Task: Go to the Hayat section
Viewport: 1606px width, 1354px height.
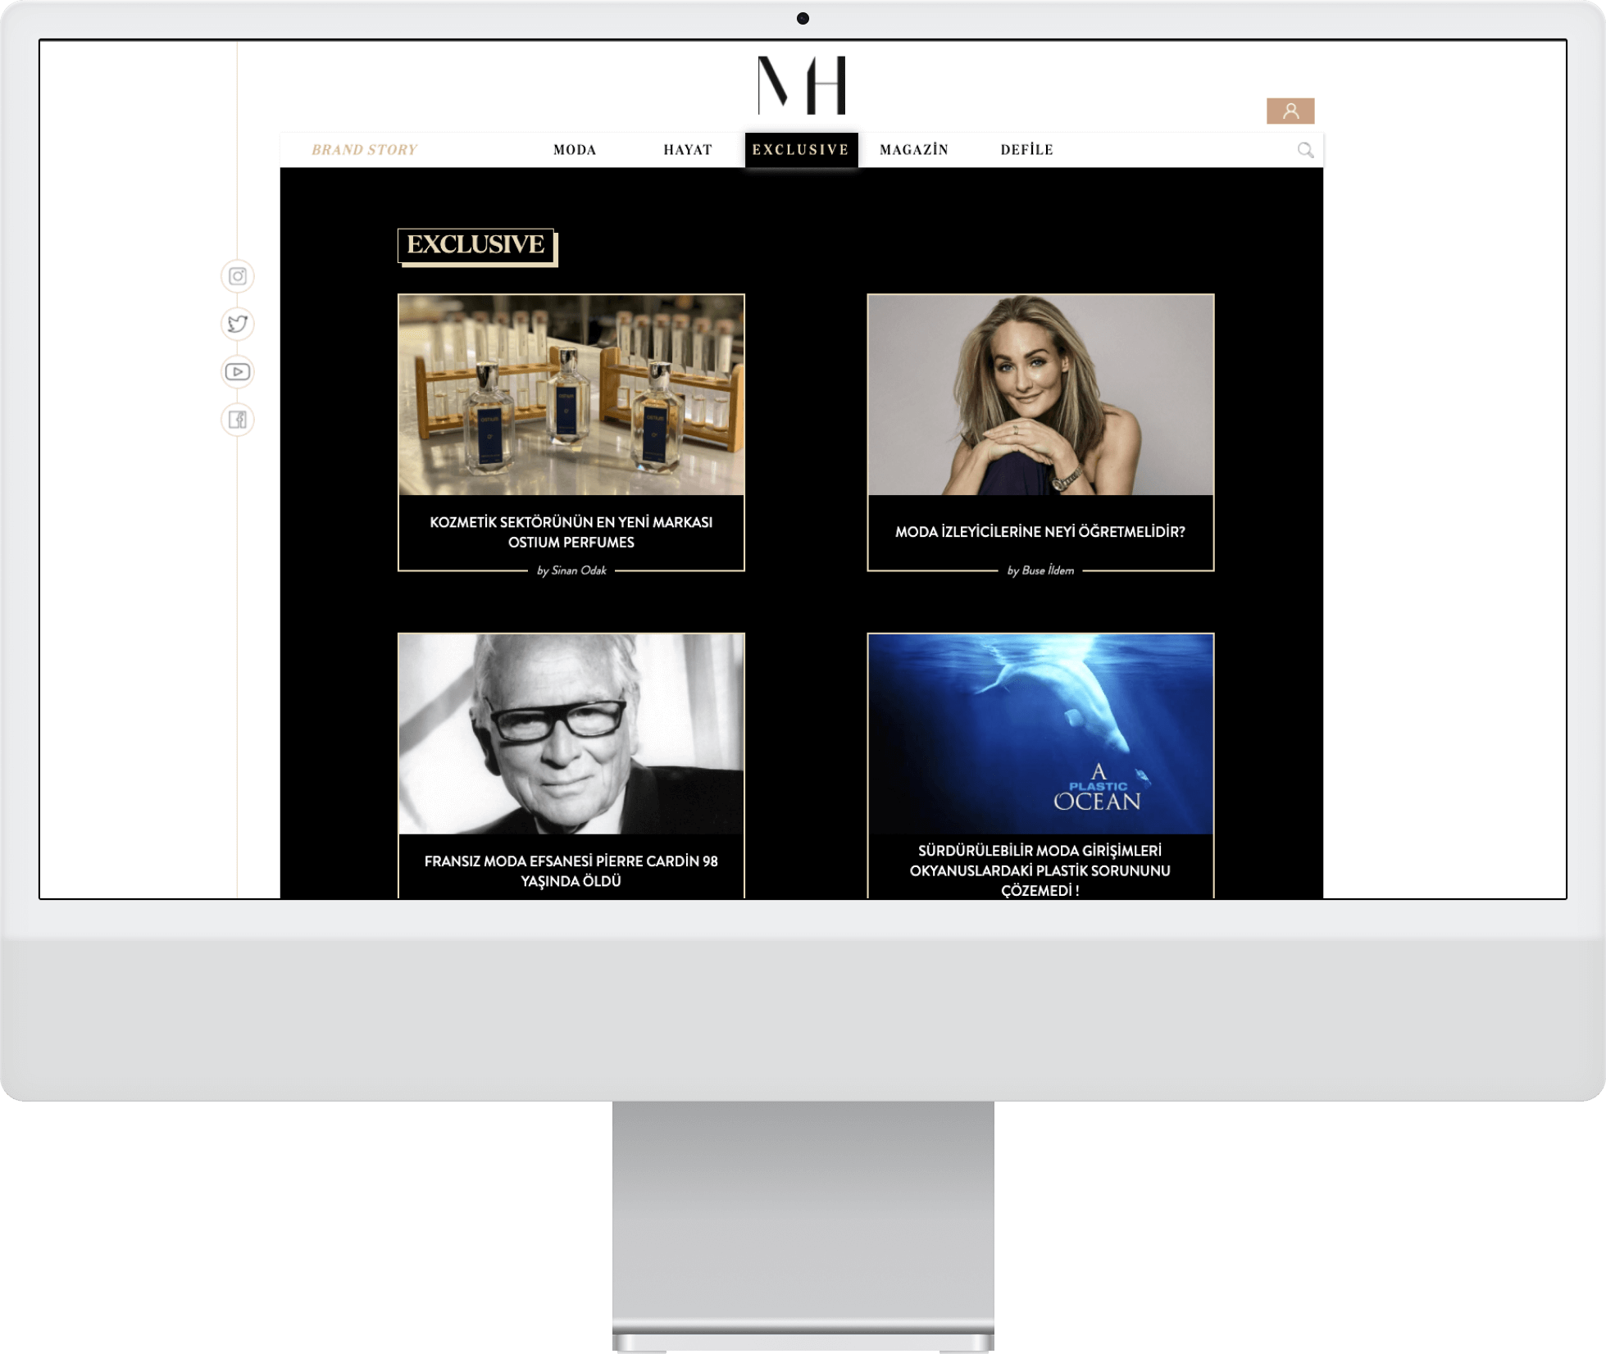Action: pos(688,150)
